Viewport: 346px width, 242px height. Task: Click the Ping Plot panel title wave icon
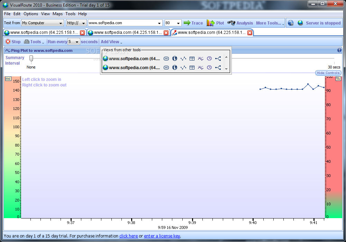8,50
